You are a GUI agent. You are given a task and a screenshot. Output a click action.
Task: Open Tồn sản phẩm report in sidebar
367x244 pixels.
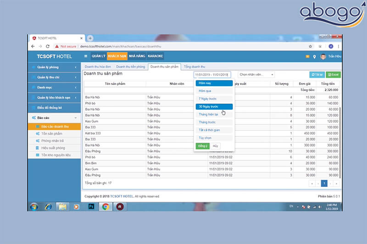(51, 133)
